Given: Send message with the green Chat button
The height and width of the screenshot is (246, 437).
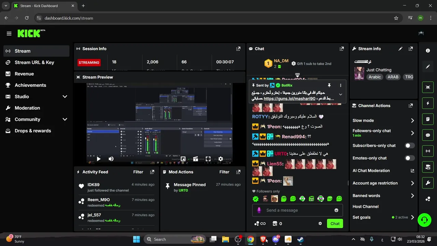Looking at the screenshot, I should click(x=335, y=223).
